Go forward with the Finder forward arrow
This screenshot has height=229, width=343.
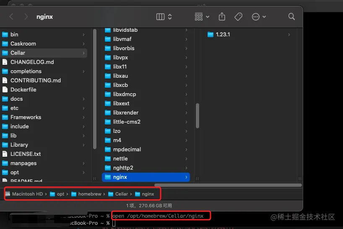coord(26,17)
